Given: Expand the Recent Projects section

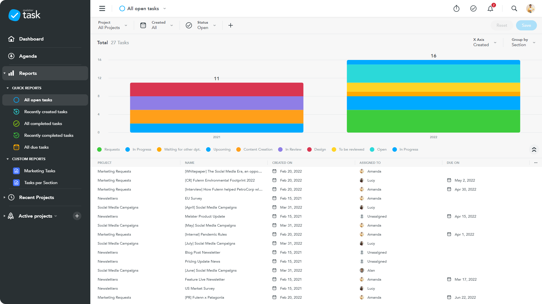Looking at the screenshot, I should (36, 197).
